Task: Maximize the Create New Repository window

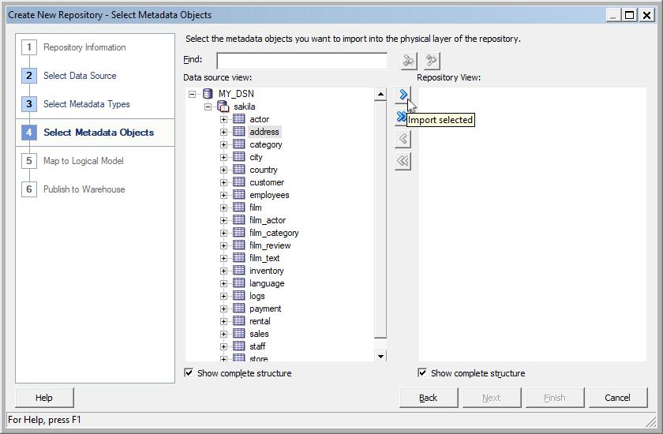Action: pyautogui.click(x=629, y=15)
